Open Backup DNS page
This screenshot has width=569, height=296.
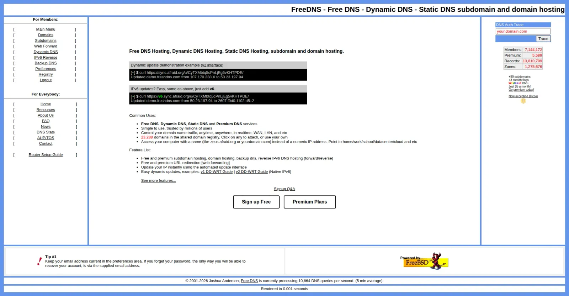coord(46,63)
